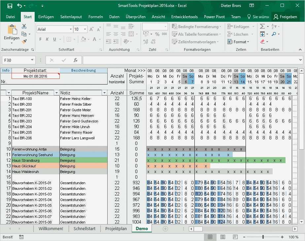Click the Zellen verbinden (merge cells) icon

pyautogui.click(x=132, y=35)
